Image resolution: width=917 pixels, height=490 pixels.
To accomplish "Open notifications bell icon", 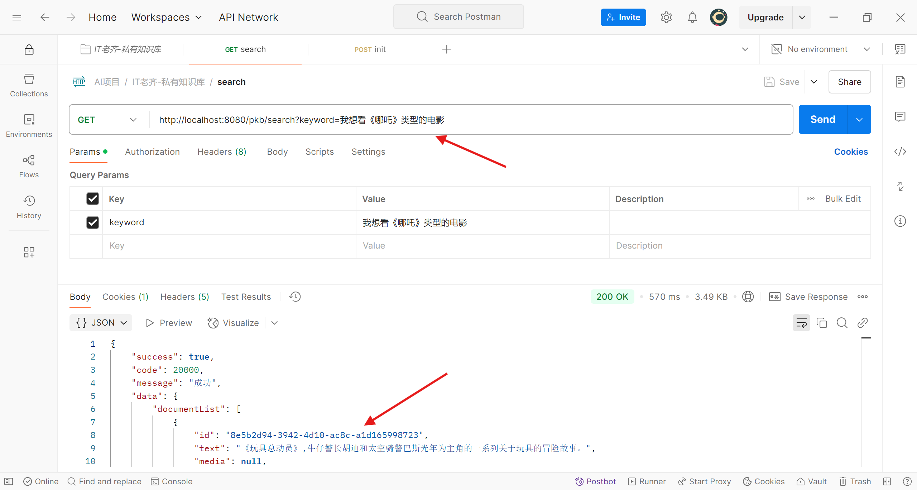I will (692, 17).
